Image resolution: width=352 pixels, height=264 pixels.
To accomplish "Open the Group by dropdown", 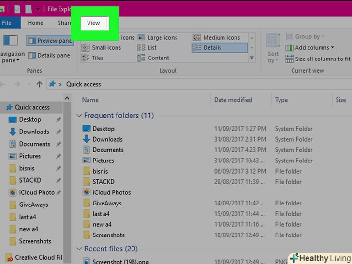I will (305, 37).
